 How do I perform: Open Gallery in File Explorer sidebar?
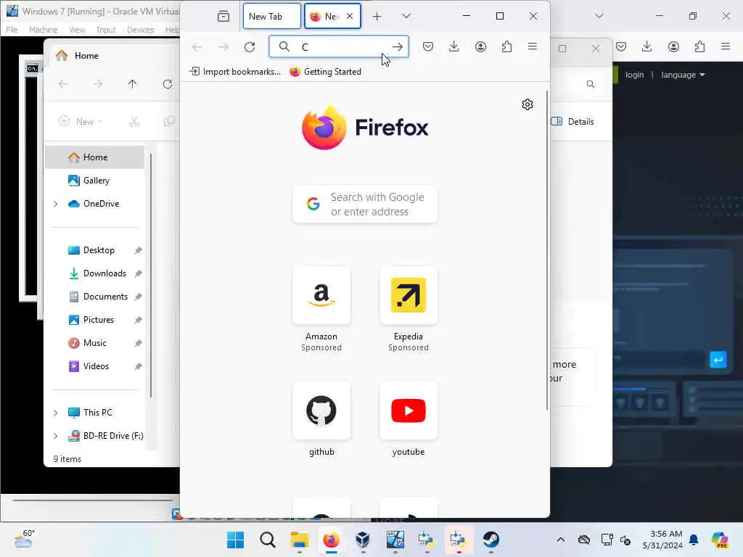click(x=95, y=181)
